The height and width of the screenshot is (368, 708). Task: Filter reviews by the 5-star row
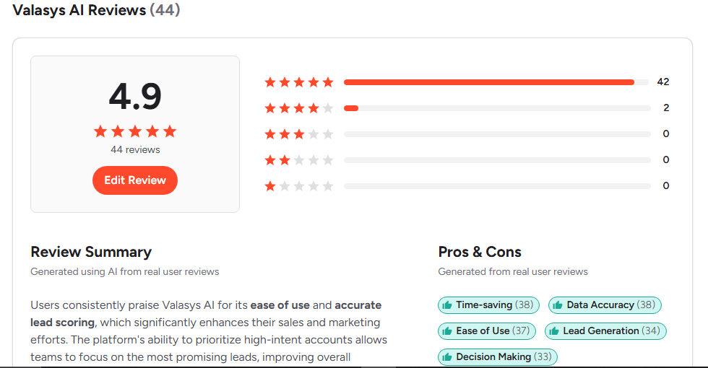pyautogui.click(x=467, y=82)
